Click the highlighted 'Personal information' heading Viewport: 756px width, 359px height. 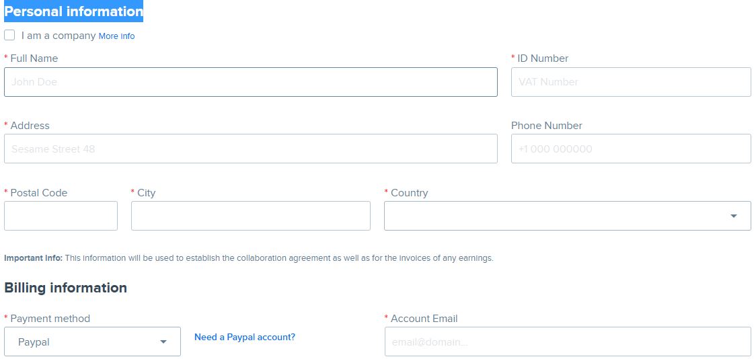pos(73,11)
